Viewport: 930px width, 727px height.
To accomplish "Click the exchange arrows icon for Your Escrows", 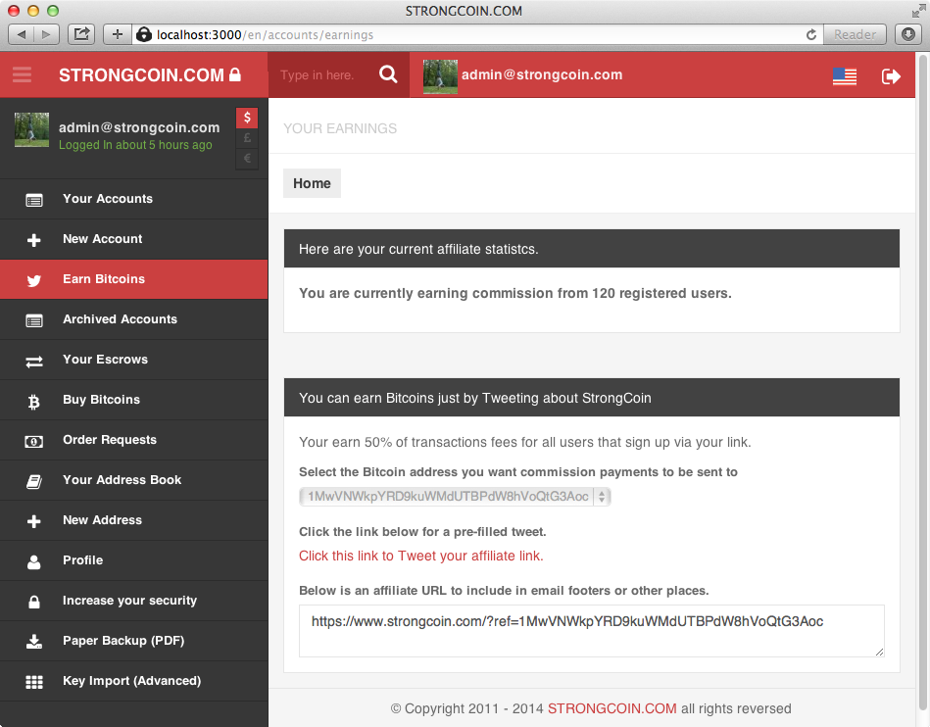I will (34, 361).
